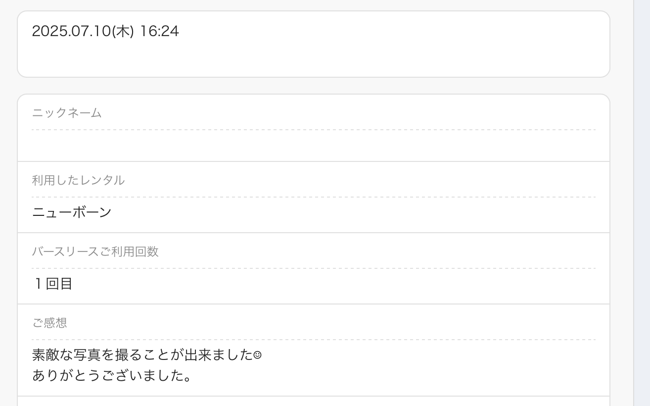Click the smiley emoji after 出来ました
650x406 pixels.
click(257, 355)
